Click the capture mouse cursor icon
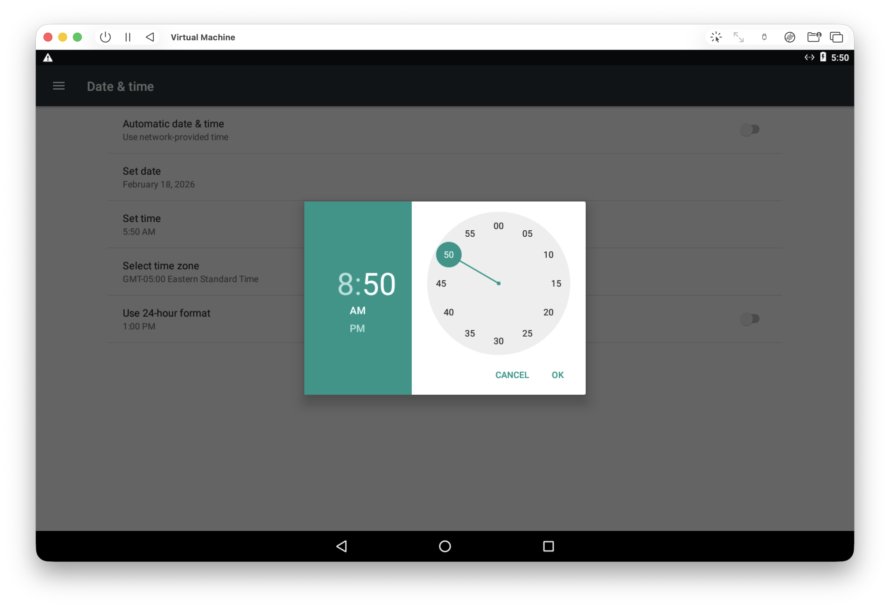Viewport: 890px width, 609px height. [716, 37]
